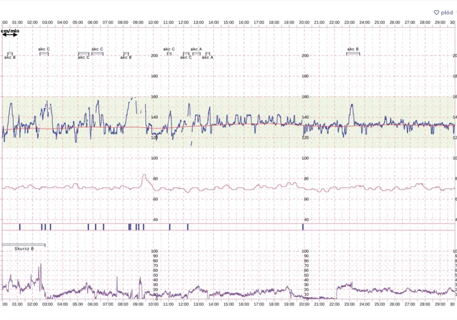This screenshot has width=457, height=320.
Task: Click the cm/min double-arrow scale icon
Action: pos(10,35)
